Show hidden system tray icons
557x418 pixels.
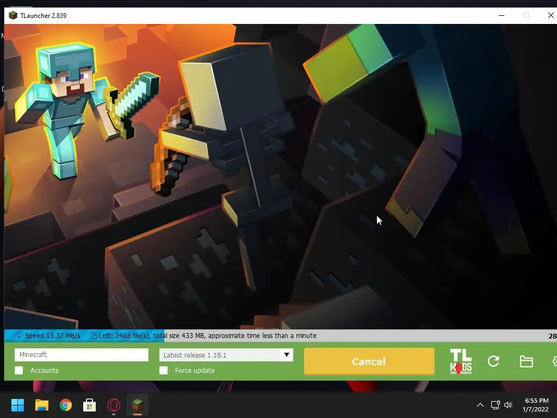pyautogui.click(x=480, y=405)
